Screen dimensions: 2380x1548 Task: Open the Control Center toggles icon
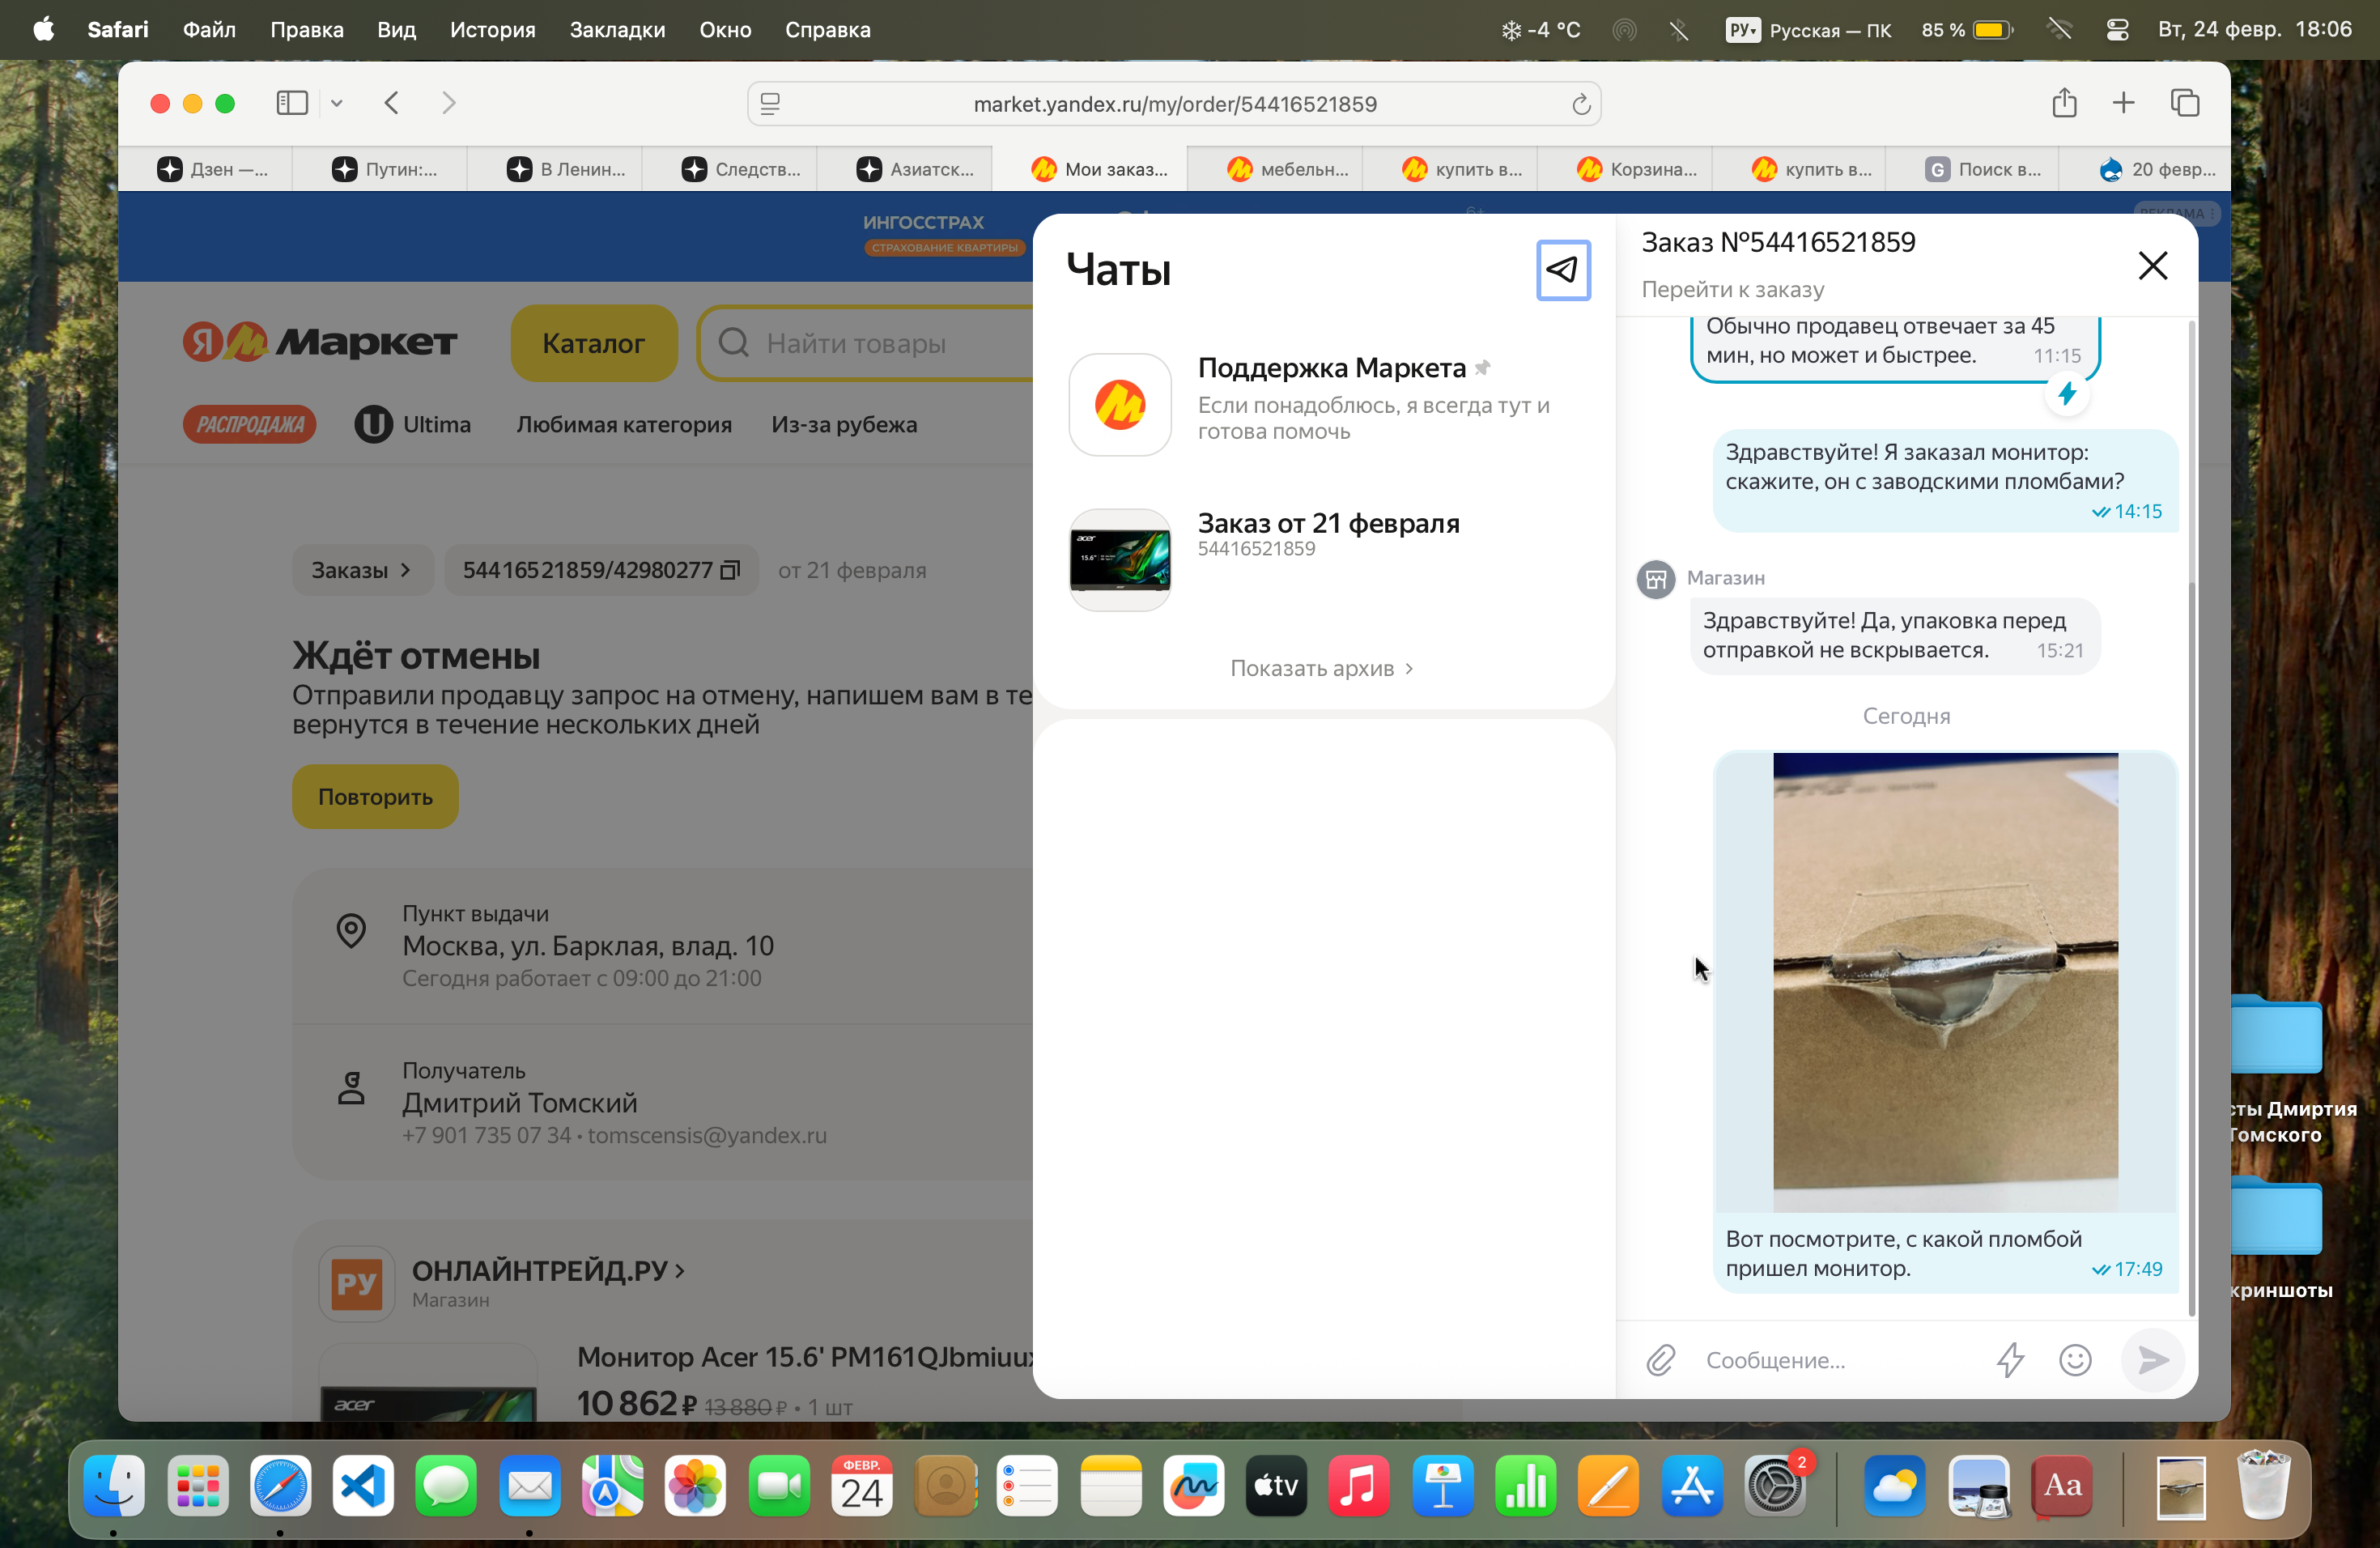[2117, 30]
